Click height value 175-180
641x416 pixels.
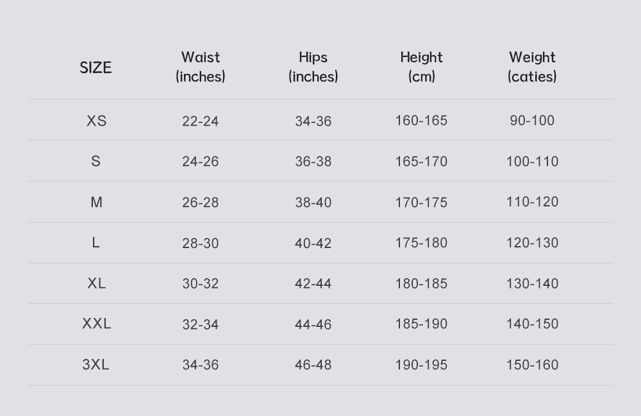pyautogui.click(x=422, y=243)
